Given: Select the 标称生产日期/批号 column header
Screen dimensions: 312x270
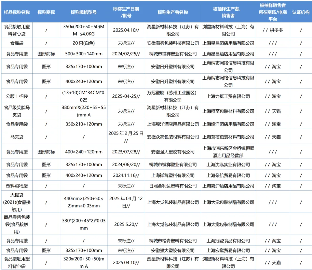Looking at the screenshot, I should [126, 12].
